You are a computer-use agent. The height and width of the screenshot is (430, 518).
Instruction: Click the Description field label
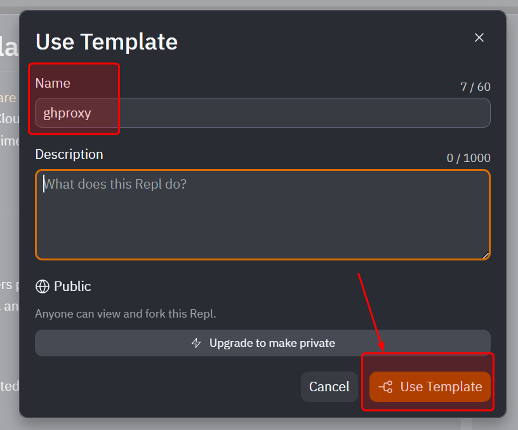[x=69, y=154]
